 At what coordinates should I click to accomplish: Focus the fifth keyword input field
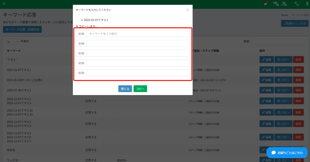[x=138, y=73]
